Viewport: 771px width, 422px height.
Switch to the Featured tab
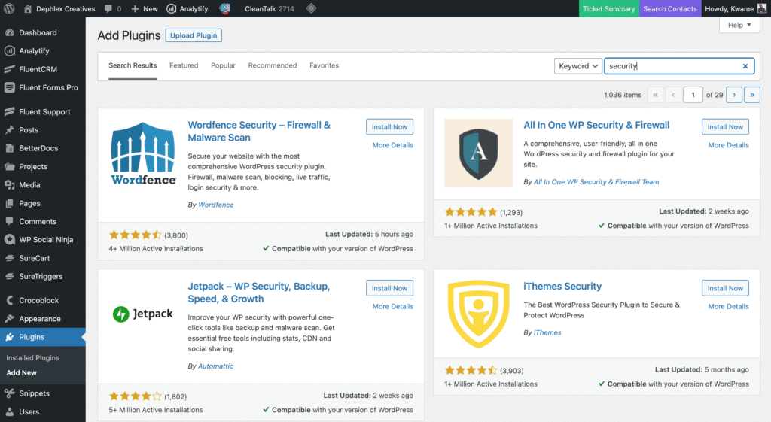[184, 65]
